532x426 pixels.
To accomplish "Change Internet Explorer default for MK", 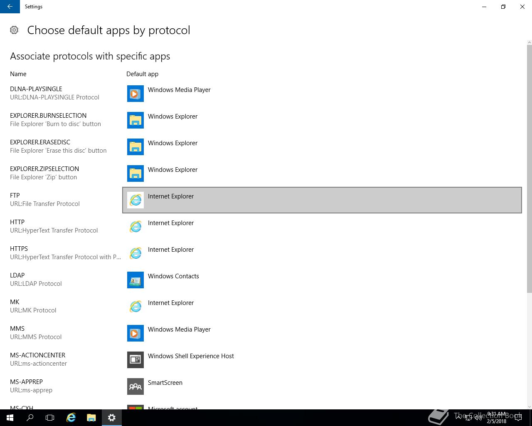I will pos(322,307).
